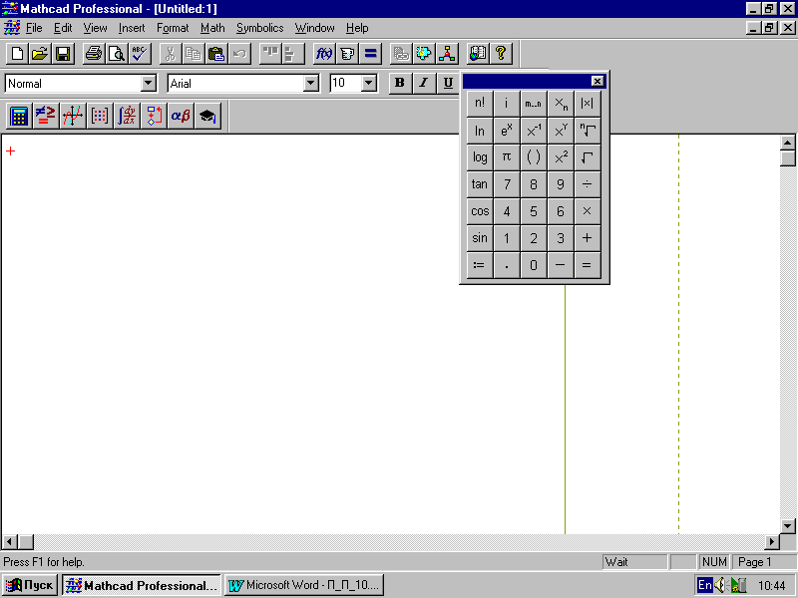
Task: Open the Insert menu
Action: [x=132, y=28]
